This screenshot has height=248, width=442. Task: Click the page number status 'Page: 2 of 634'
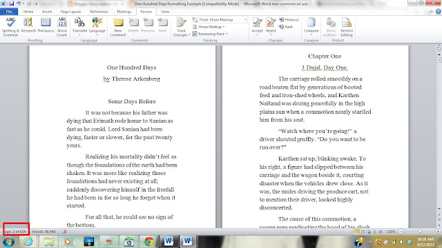point(16,231)
